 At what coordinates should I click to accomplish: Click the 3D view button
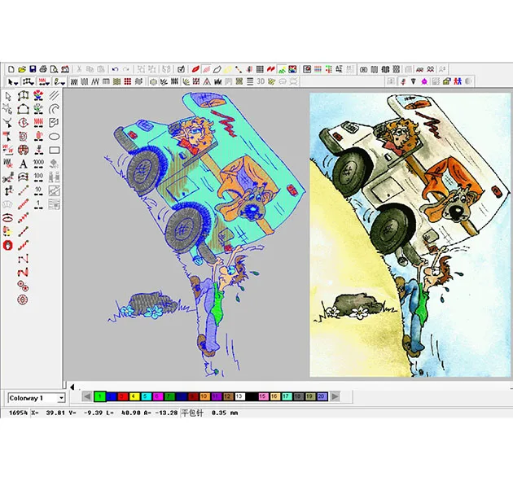(x=261, y=81)
